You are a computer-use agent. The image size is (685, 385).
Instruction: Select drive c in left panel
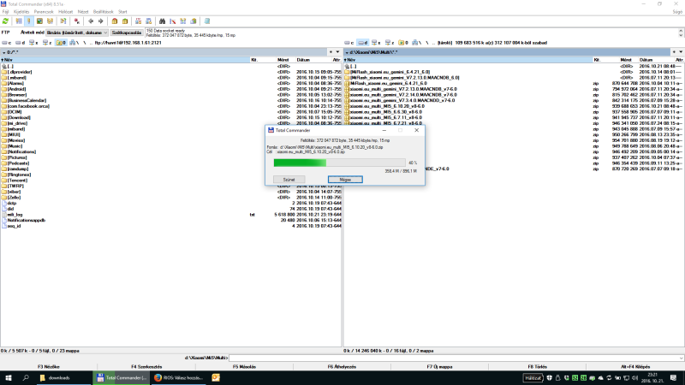point(7,43)
